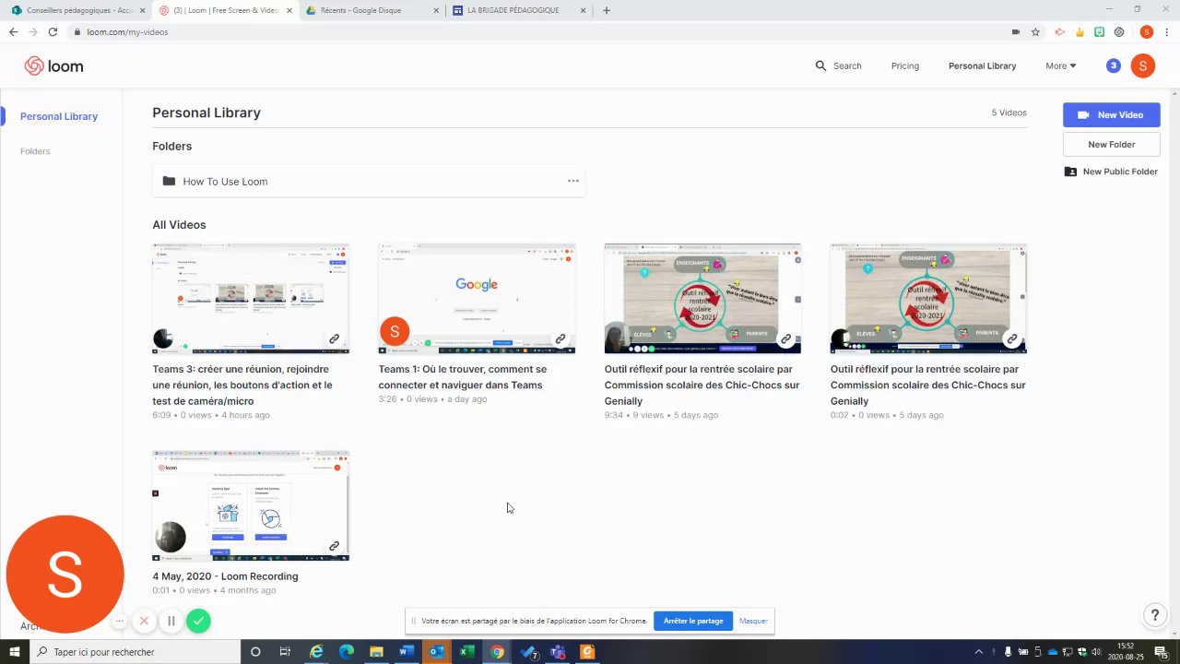Click the Masquer link in sharing bar
Screen dimensions: 1180x664
pos(753,621)
